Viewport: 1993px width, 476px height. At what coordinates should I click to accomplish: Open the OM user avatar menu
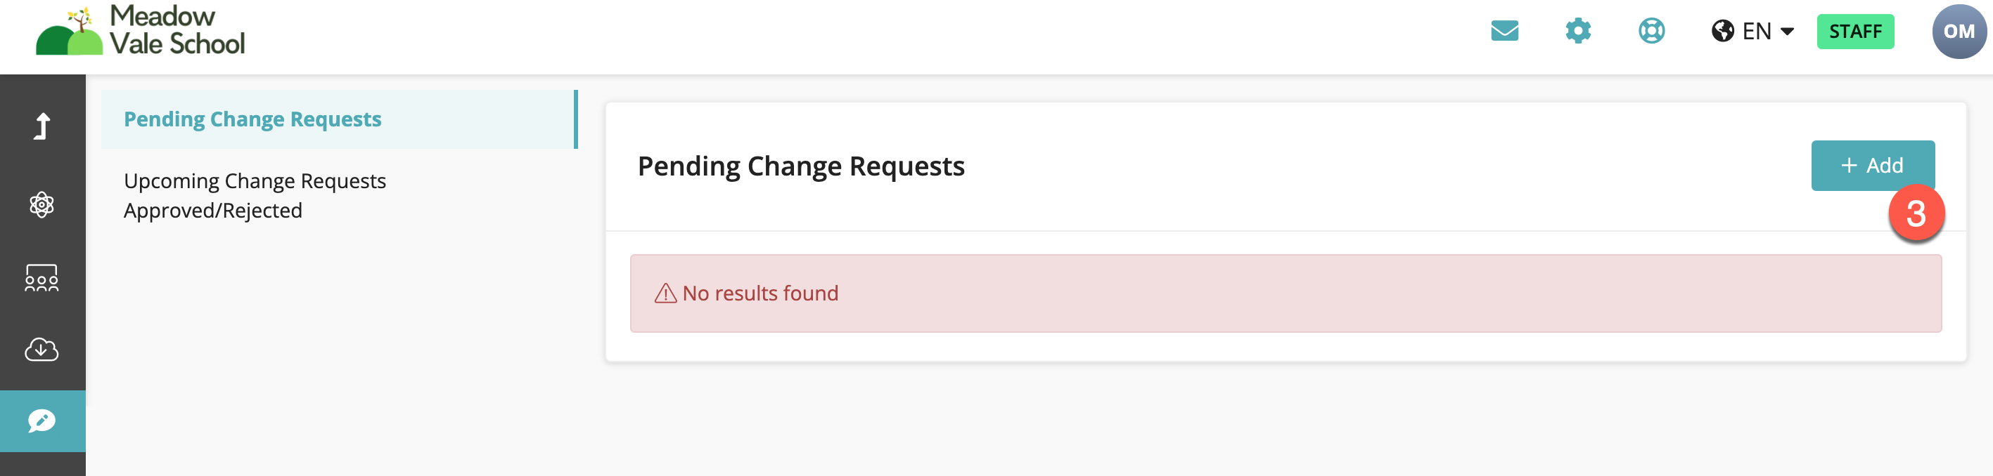1959,32
